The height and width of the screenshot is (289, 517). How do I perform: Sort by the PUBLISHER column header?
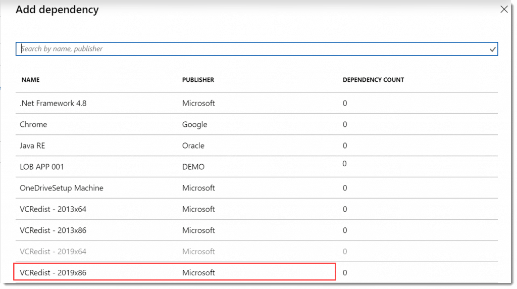198,80
